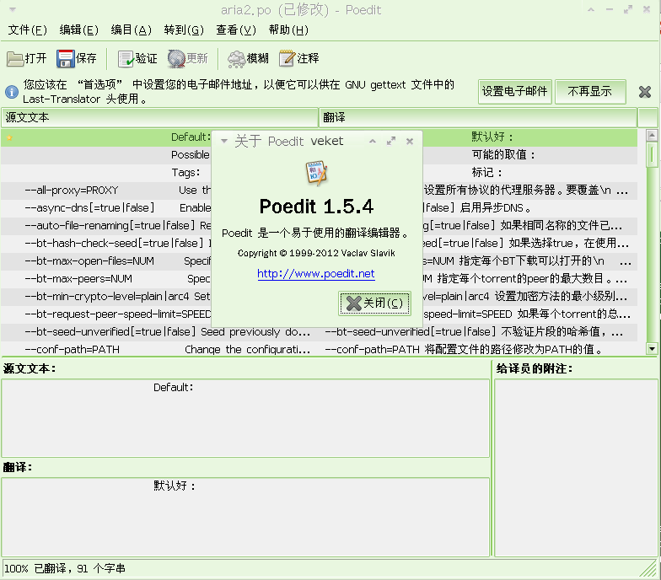Open the 转到(G) menu
Viewport: 661px width, 580px height.
pyautogui.click(x=184, y=30)
